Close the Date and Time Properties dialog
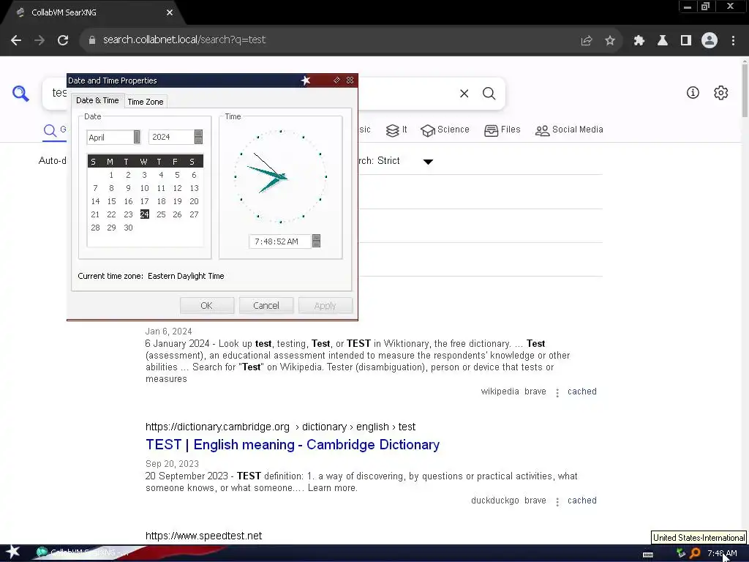Screen dimensions: 749x562 click(x=350, y=80)
